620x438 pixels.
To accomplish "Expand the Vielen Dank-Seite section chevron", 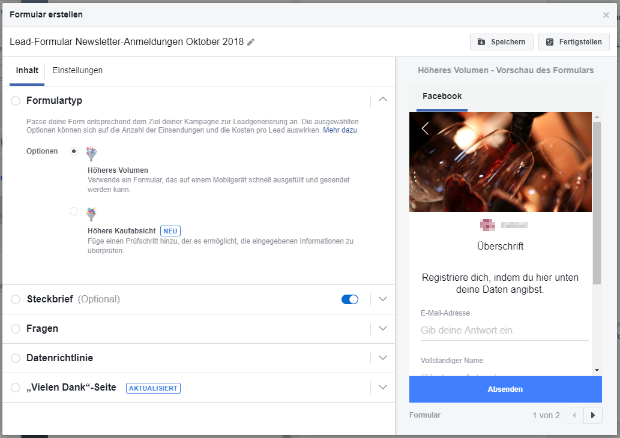I will (x=383, y=388).
